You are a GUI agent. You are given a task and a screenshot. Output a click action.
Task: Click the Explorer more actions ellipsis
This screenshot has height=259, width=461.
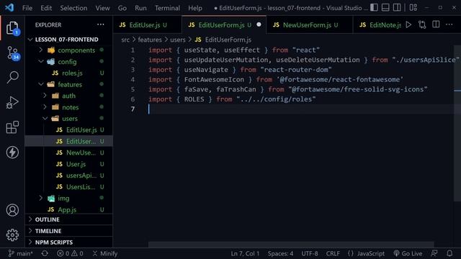101,24
